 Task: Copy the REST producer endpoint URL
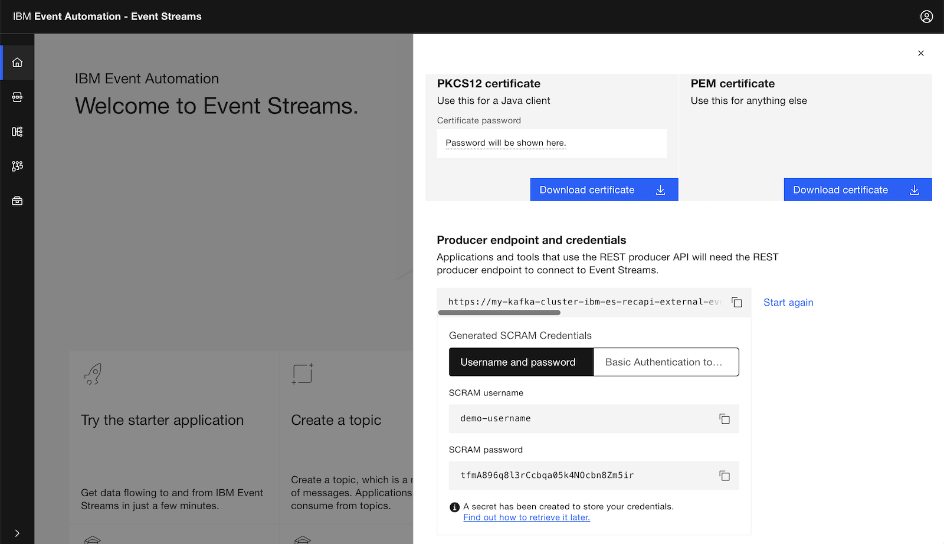tap(737, 302)
